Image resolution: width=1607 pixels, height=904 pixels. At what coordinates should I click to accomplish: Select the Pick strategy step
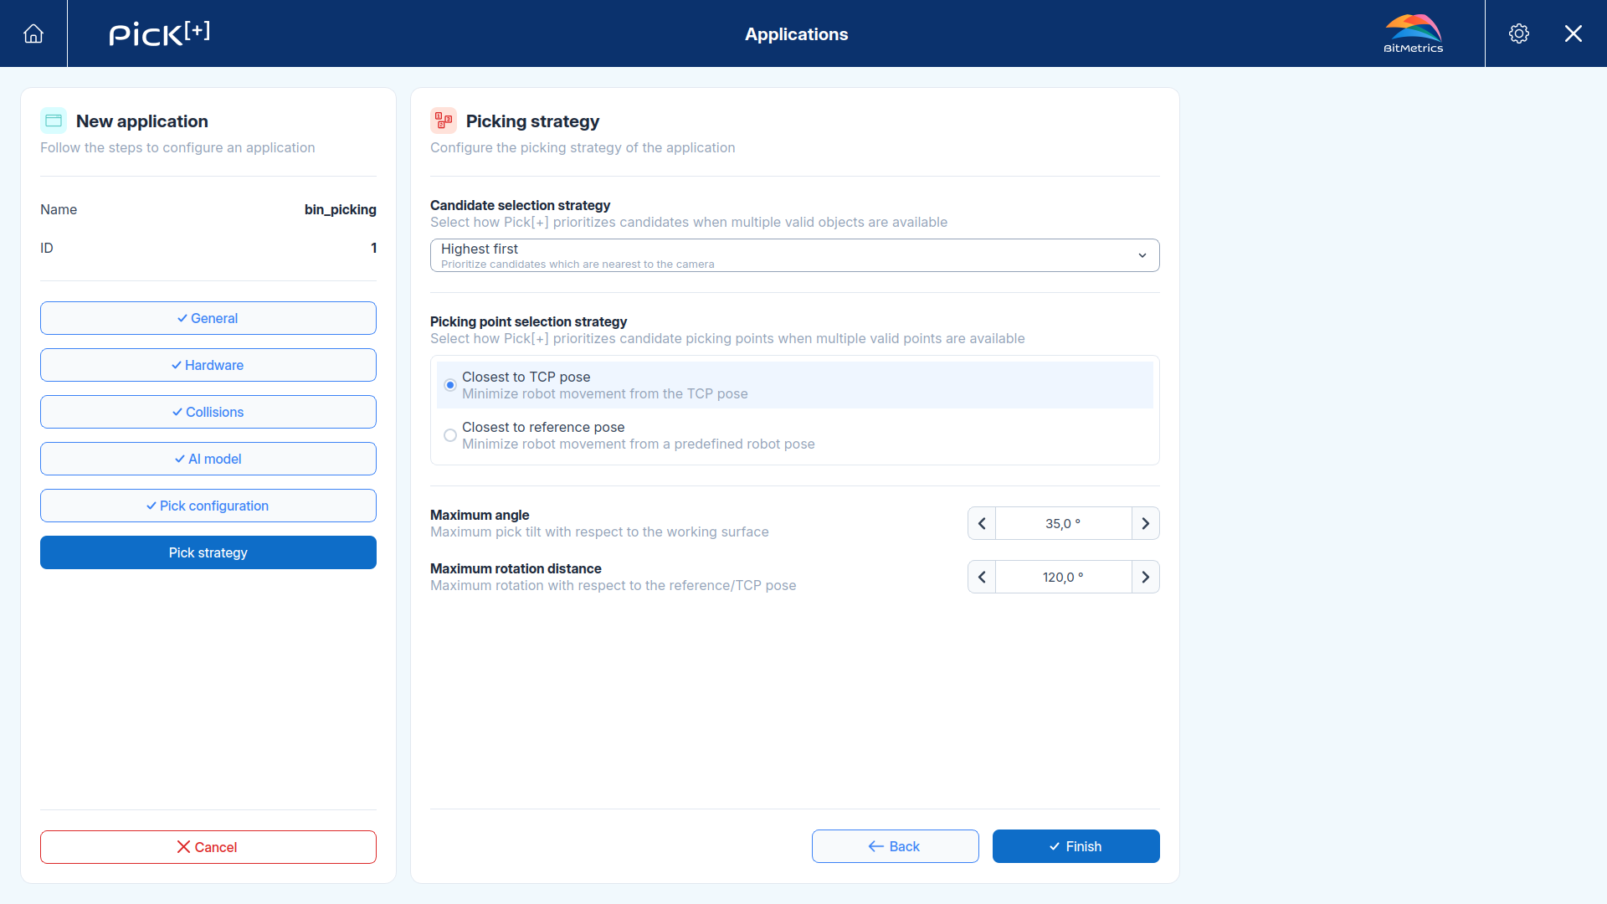pos(208,552)
